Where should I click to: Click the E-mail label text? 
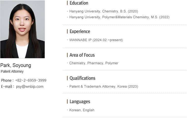click(x=7, y=86)
